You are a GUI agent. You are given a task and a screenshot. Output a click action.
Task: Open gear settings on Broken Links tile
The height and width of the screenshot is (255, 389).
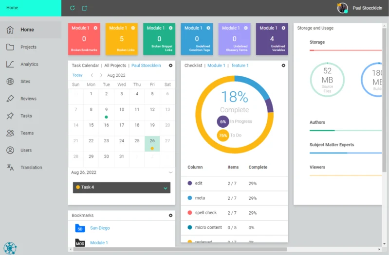click(x=133, y=28)
